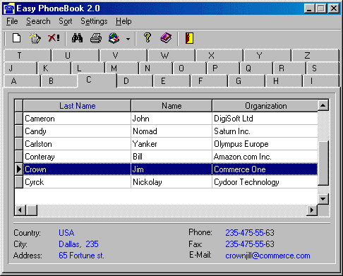The image size is (343, 276).
Task: Open the V letter tab
Action: click(x=124, y=56)
